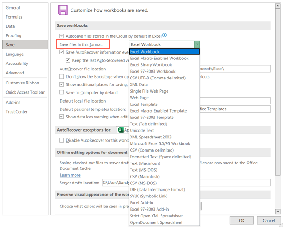Uncheck Save AutoRecover information checkbox
The height and width of the screenshot is (227, 283).
click(61, 52)
